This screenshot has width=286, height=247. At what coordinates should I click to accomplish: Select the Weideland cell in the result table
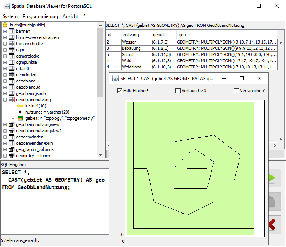pyautogui.click(x=136, y=67)
